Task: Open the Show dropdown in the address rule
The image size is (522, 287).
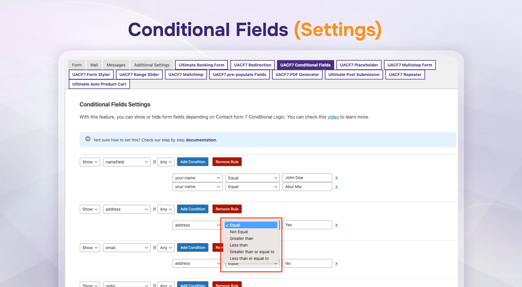Action: (90, 209)
